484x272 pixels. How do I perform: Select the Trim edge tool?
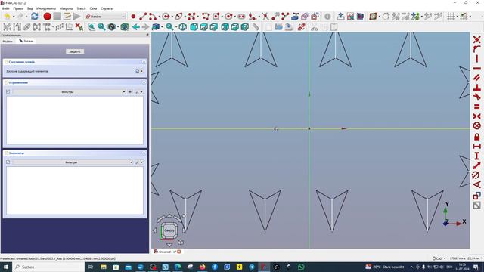265,17
